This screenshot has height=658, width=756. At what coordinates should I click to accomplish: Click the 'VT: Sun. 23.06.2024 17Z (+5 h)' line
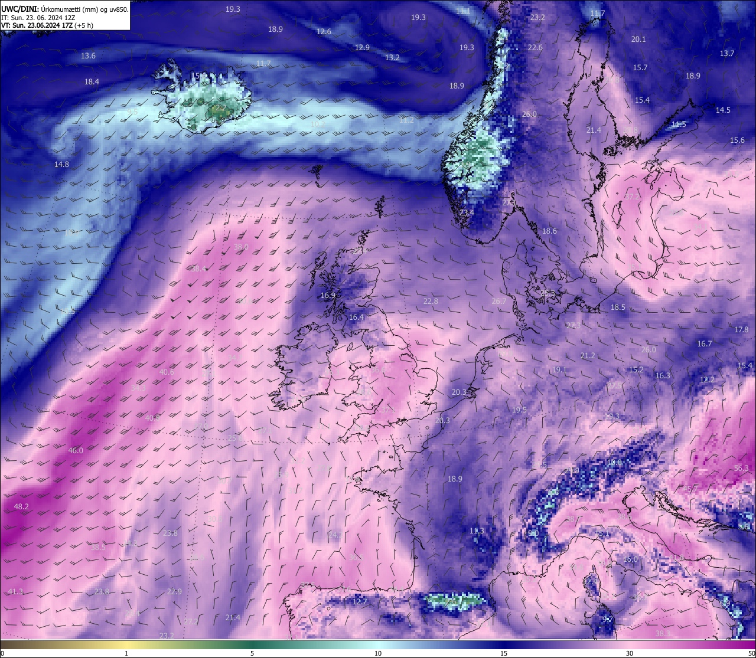47,25
